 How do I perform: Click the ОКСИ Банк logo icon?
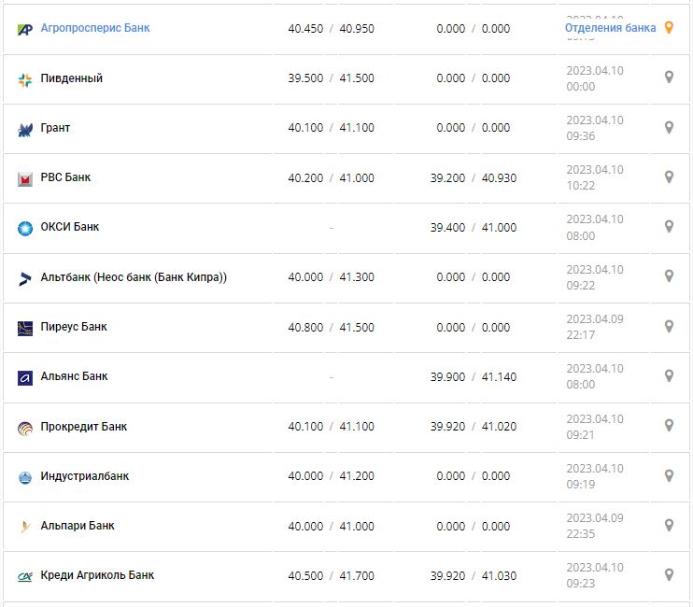click(25, 228)
